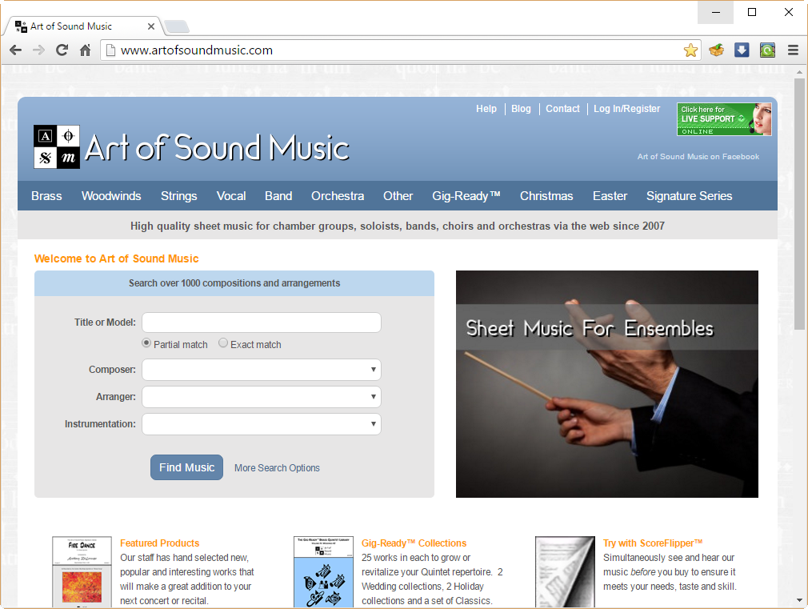Open the Brass menu
Screen dimensions: 808x609
[46, 196]
